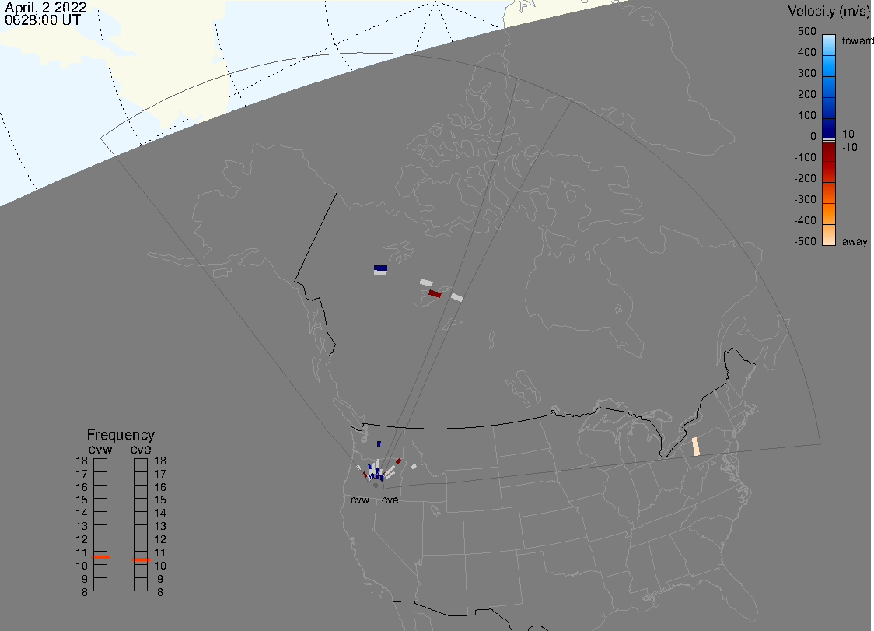Click the red marker on cve frequency bar

(141, 559)
